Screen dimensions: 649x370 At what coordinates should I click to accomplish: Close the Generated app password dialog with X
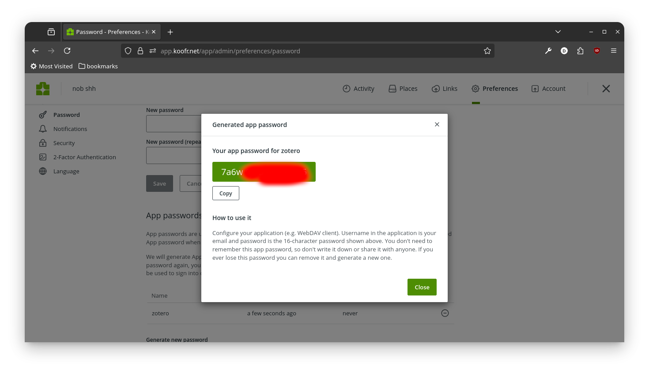pyautogui.click(x=437, y=124)
